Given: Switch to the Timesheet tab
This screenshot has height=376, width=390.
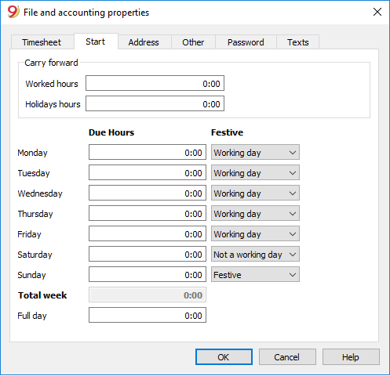Looking at the screenshot, I should (42, 42).
